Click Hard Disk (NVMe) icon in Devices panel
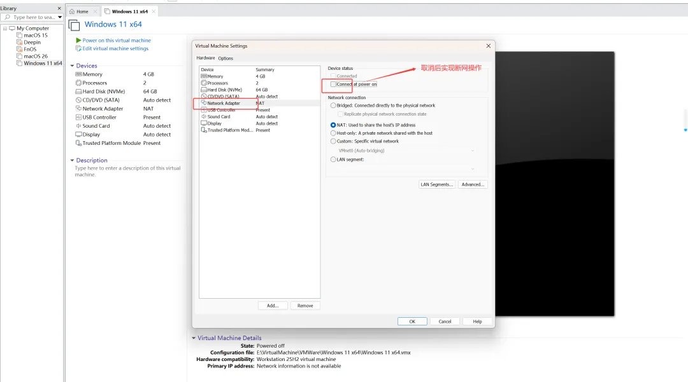 pyautogui.click(x=78, y=92)
